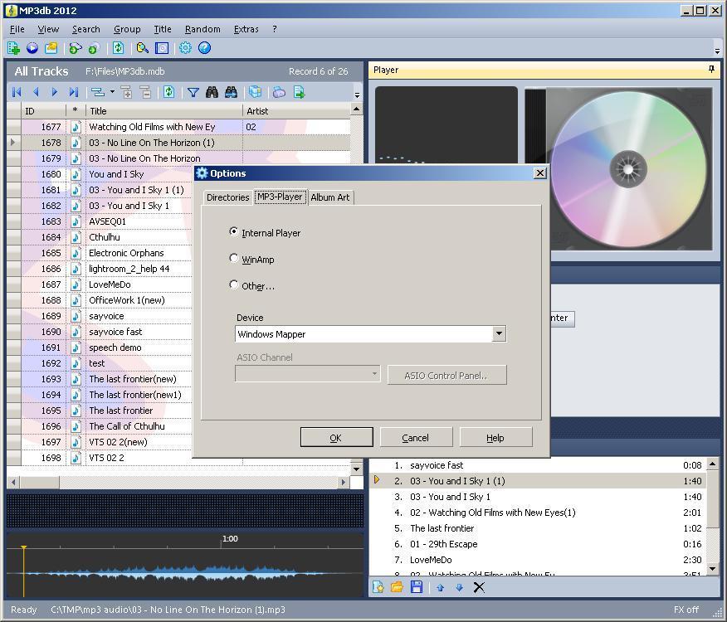Click the track list horizontal scrollbar
The image size is (727, 622).
178,482
